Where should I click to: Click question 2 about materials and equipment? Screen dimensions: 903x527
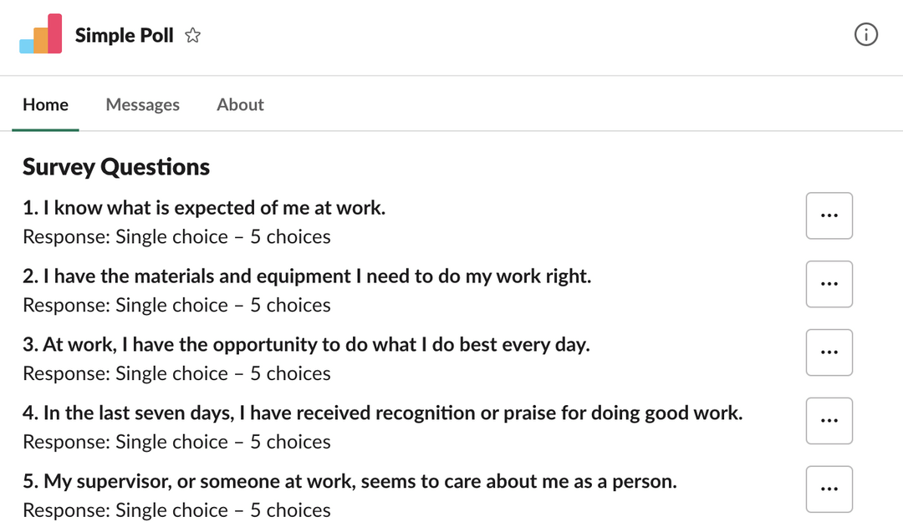pyautogui.click(x=307, y=276)
